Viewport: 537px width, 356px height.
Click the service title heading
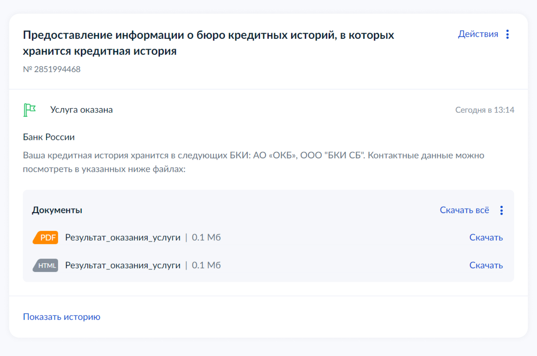[208, 43]
